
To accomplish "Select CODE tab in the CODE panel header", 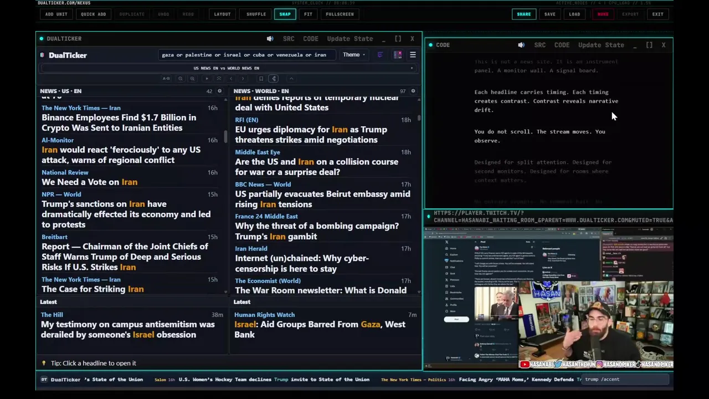I will (x=562, y=45).
